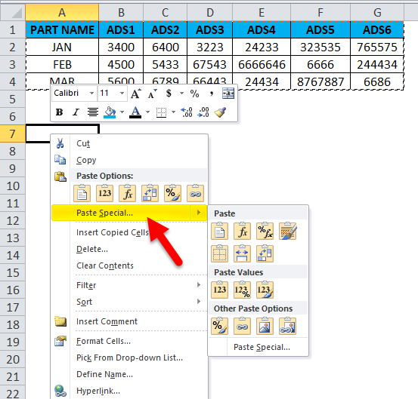Screen dimensions: 418x399
Task: Apply fill color from paint bucket icon
Action: pos(110,112)
